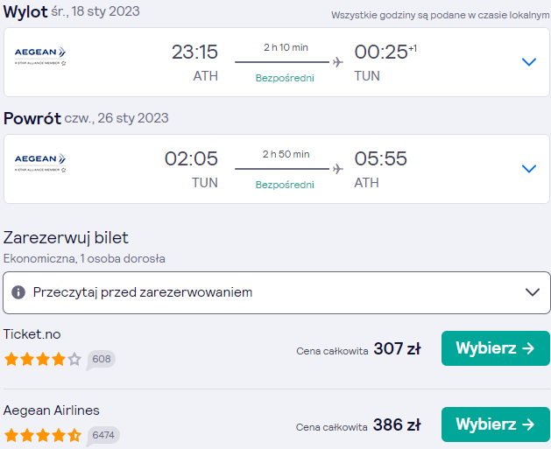Expand the return TUN to ATH flight details
Screen dimensions: 551x449
click(x=529, y=169)
